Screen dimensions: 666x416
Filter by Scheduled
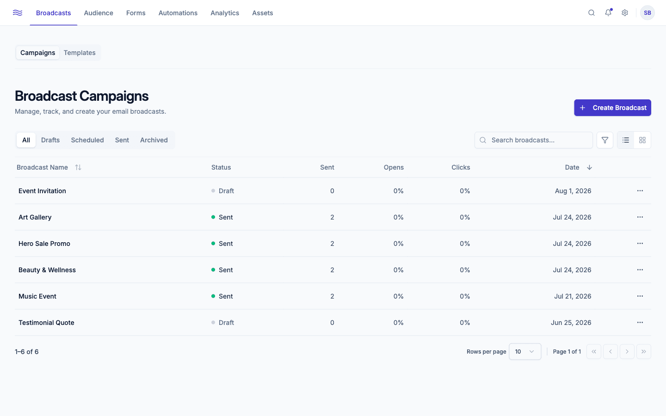87,140
